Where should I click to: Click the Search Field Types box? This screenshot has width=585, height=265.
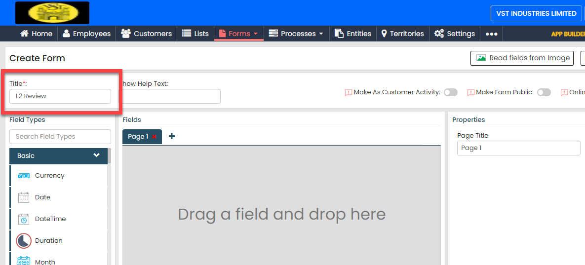(60, 137)
